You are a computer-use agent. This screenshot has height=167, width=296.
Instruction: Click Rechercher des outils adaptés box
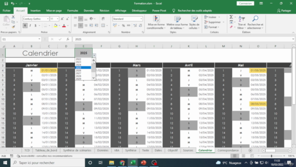[195, 11]
